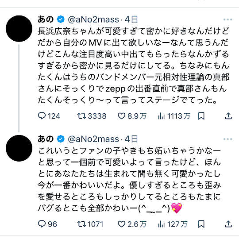
Task: Open profile picture of second tweet author
Action: coord(19,148)
